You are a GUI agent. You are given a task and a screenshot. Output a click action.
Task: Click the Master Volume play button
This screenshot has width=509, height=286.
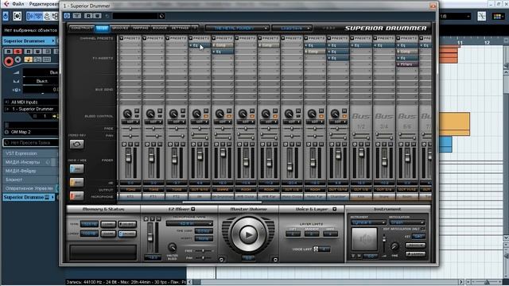(248, 234)
